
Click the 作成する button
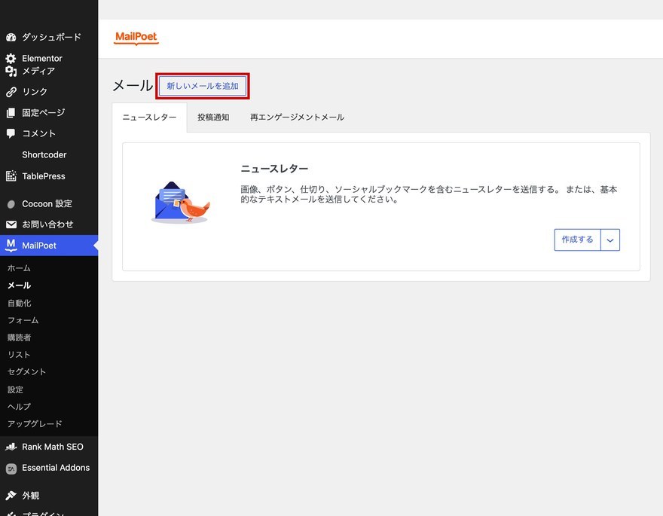[578, 240]
